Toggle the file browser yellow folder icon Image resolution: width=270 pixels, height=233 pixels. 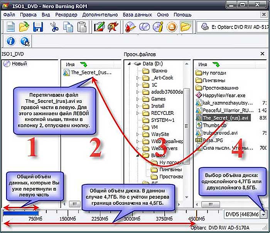pos(186,27)
